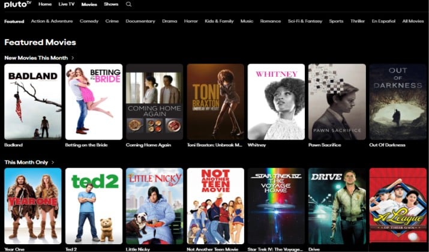
Task: Click the Pluto TV logo
Action: coord(18,4)
